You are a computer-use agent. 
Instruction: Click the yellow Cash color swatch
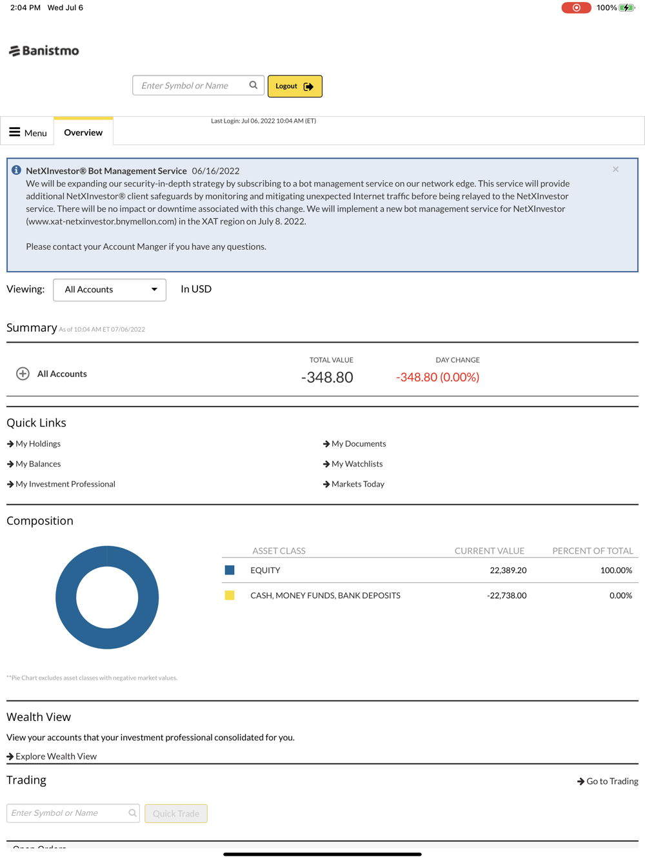point(230,595)
